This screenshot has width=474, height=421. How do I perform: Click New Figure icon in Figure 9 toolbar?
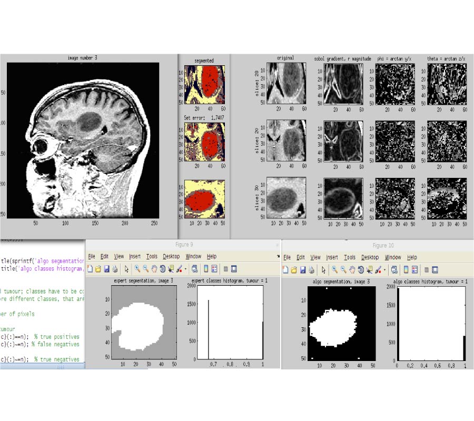coord(90,269)
